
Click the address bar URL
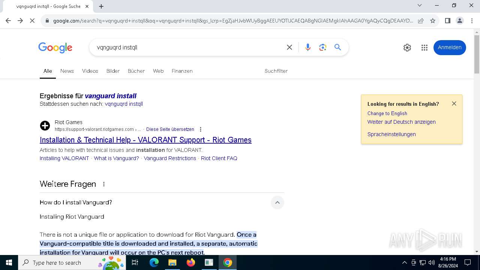click(232, 21)
